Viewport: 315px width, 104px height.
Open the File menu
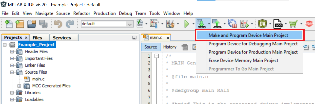[x=5, y=13]
